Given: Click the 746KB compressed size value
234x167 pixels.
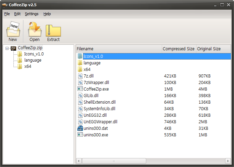Looking at the screenshot, I should [x=170, y=122].
